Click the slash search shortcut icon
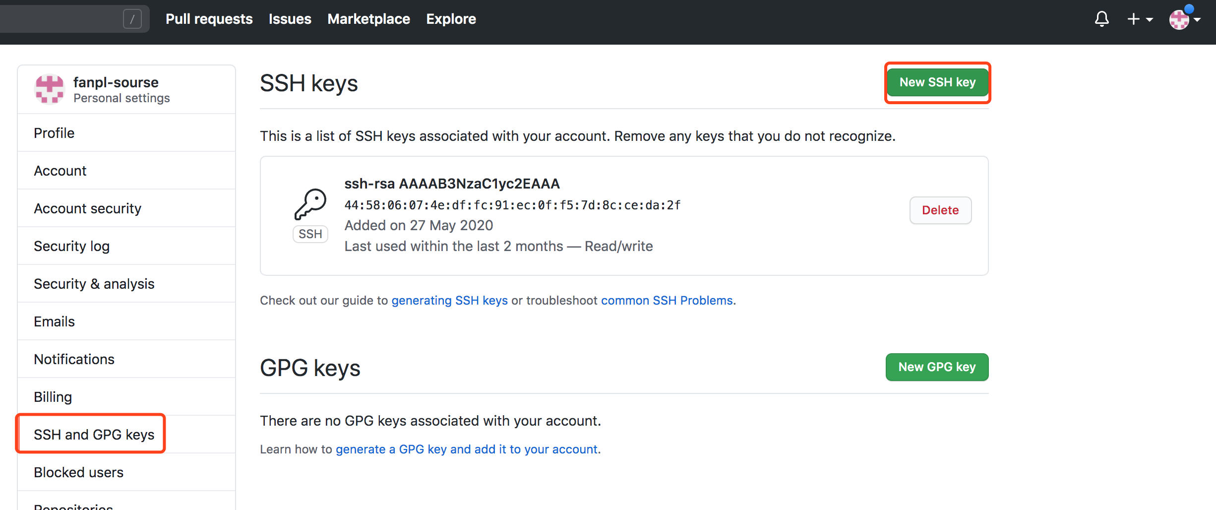The width and height of the screenshot is (1216, 510). pyautogui.click(x=132, y=19)
